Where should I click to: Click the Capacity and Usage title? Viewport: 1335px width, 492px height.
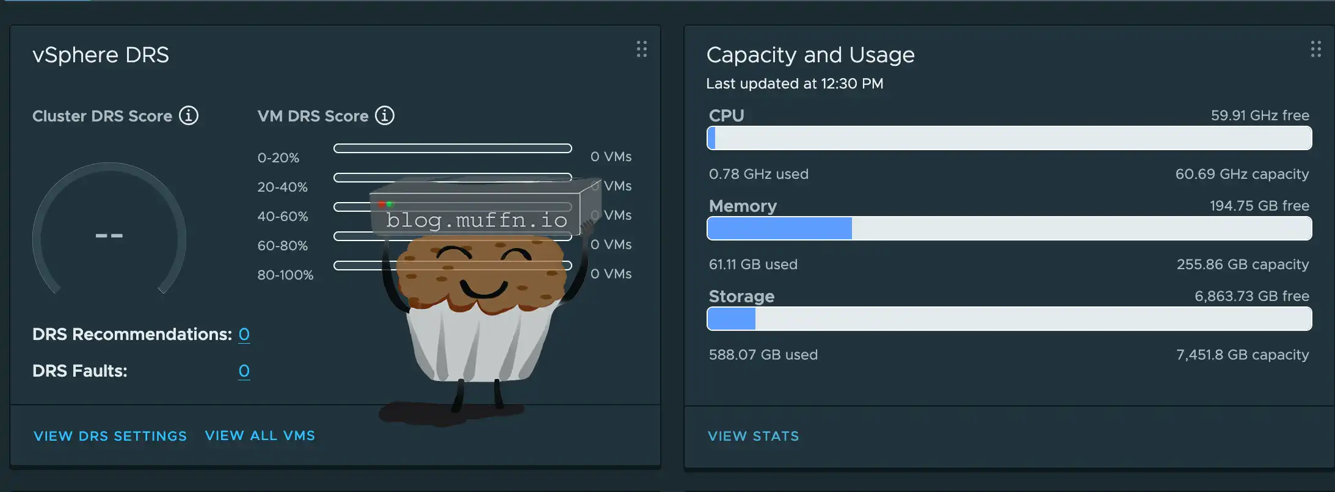point(810,55)
